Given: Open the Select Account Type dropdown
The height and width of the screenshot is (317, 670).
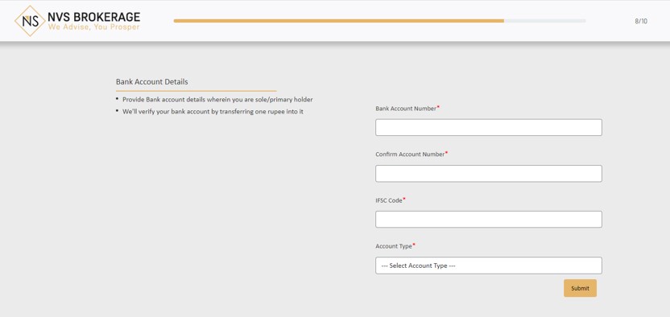Looking at the screenshot, I should (x=488, y=266).
